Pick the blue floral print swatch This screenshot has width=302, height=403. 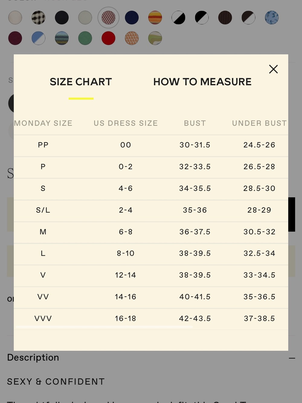pos(272,18)
